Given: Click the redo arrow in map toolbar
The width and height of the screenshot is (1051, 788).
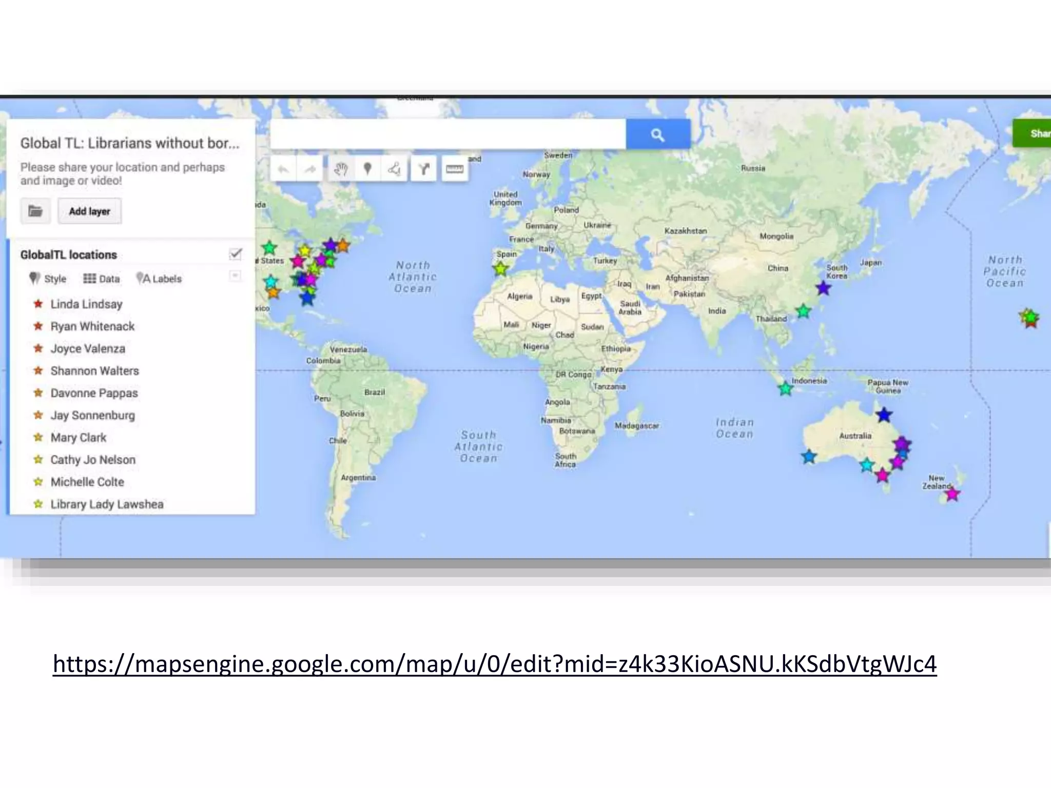Looking at the screenshot, I should coord(310,169).
